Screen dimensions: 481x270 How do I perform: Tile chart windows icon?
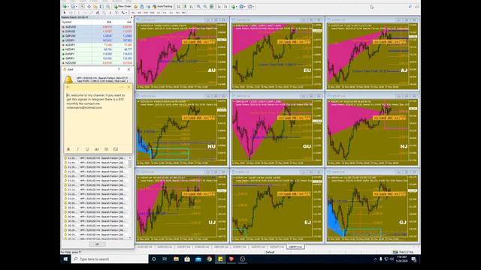212,7
